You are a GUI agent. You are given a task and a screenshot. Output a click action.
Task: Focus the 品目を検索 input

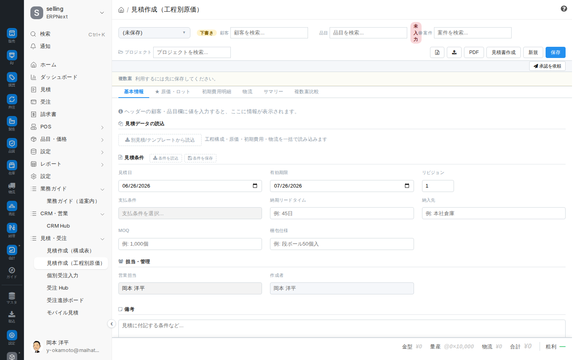tap(368, 33)
